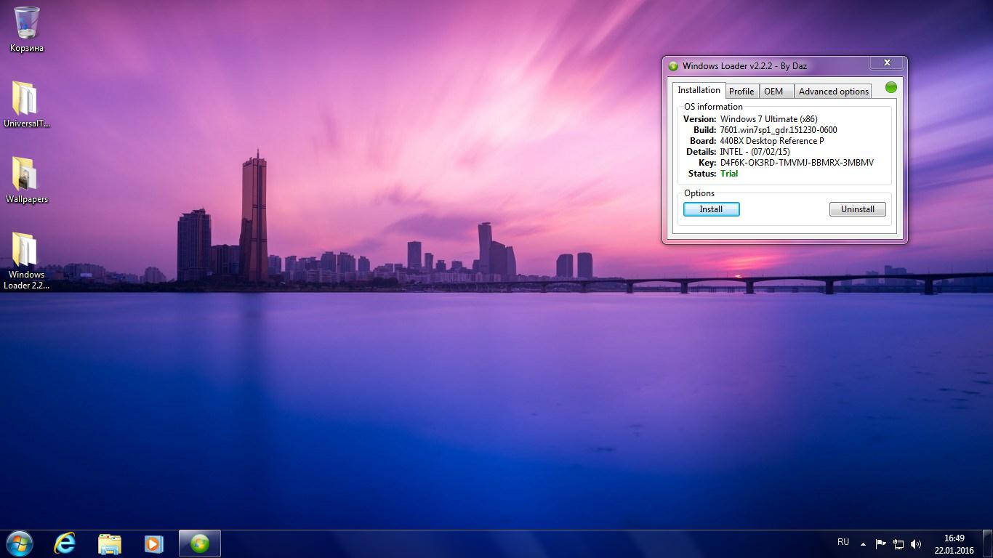Switch to the Installation tab
This screenshot has height=558, width=993.
click(x=699, y=90)
